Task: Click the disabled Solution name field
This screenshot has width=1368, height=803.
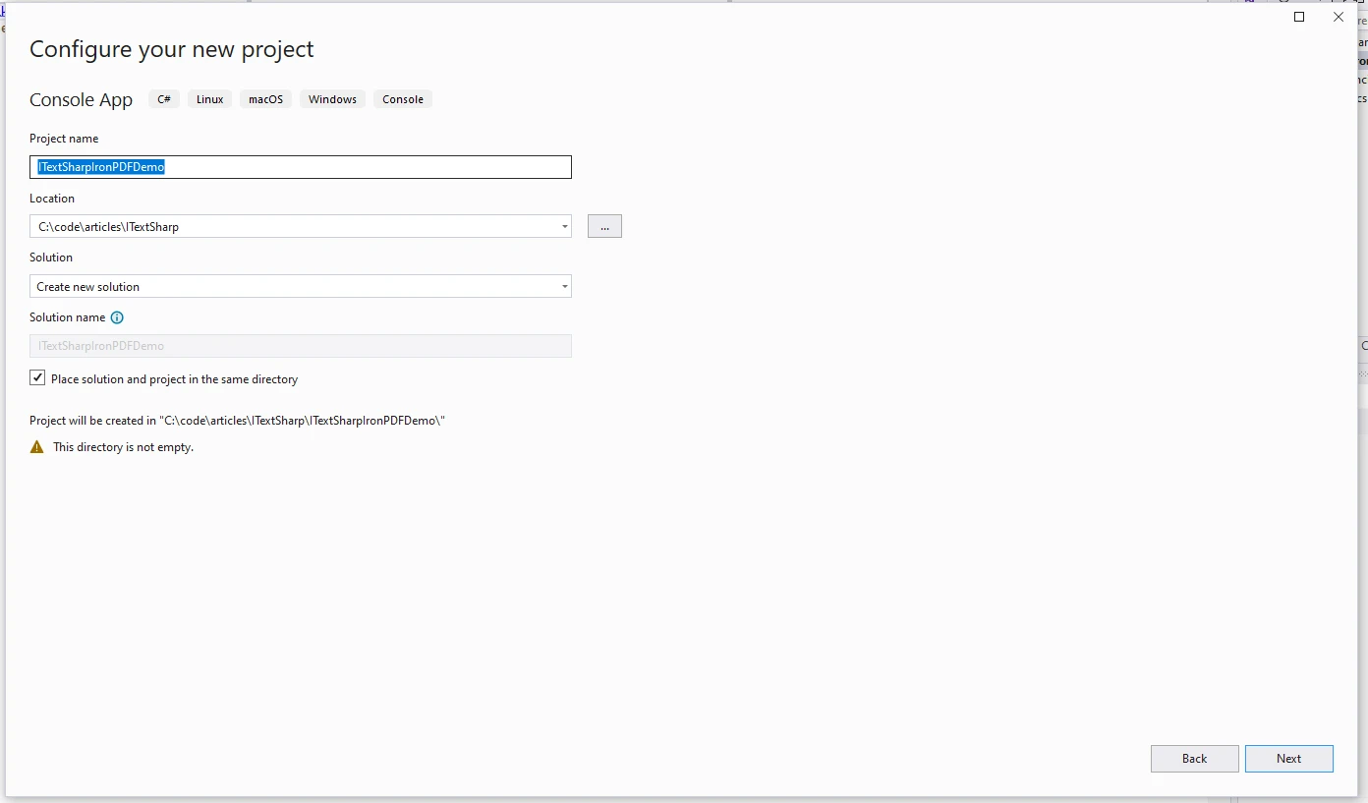Action: 300,346
